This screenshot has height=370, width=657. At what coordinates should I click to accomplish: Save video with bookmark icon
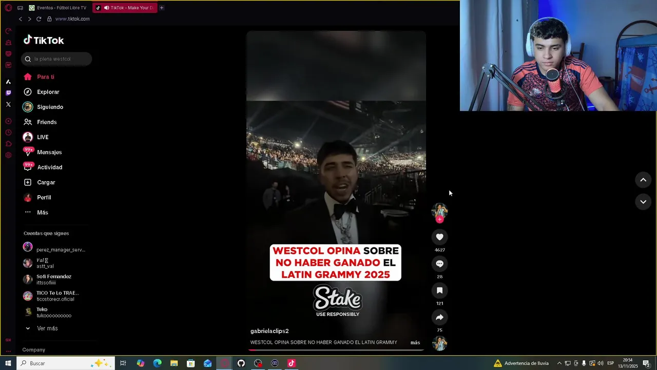439,290
